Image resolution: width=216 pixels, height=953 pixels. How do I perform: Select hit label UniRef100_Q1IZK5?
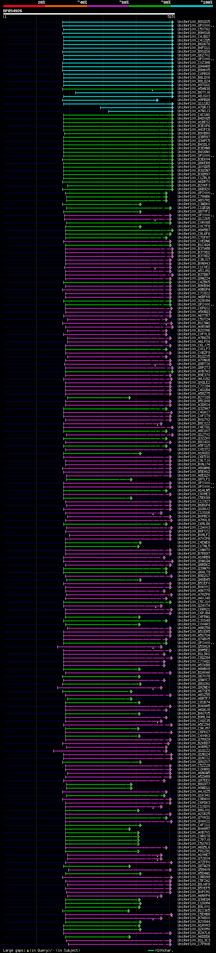click(194, 219)
